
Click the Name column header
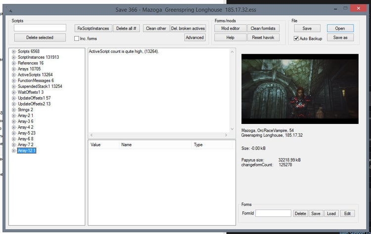(155, 145)
